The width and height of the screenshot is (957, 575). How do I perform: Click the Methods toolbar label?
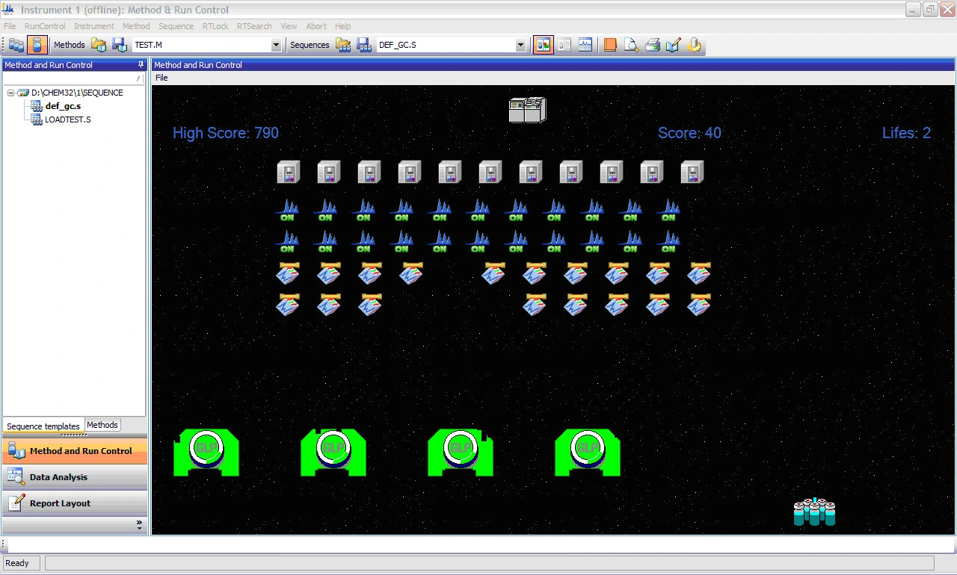70,45
